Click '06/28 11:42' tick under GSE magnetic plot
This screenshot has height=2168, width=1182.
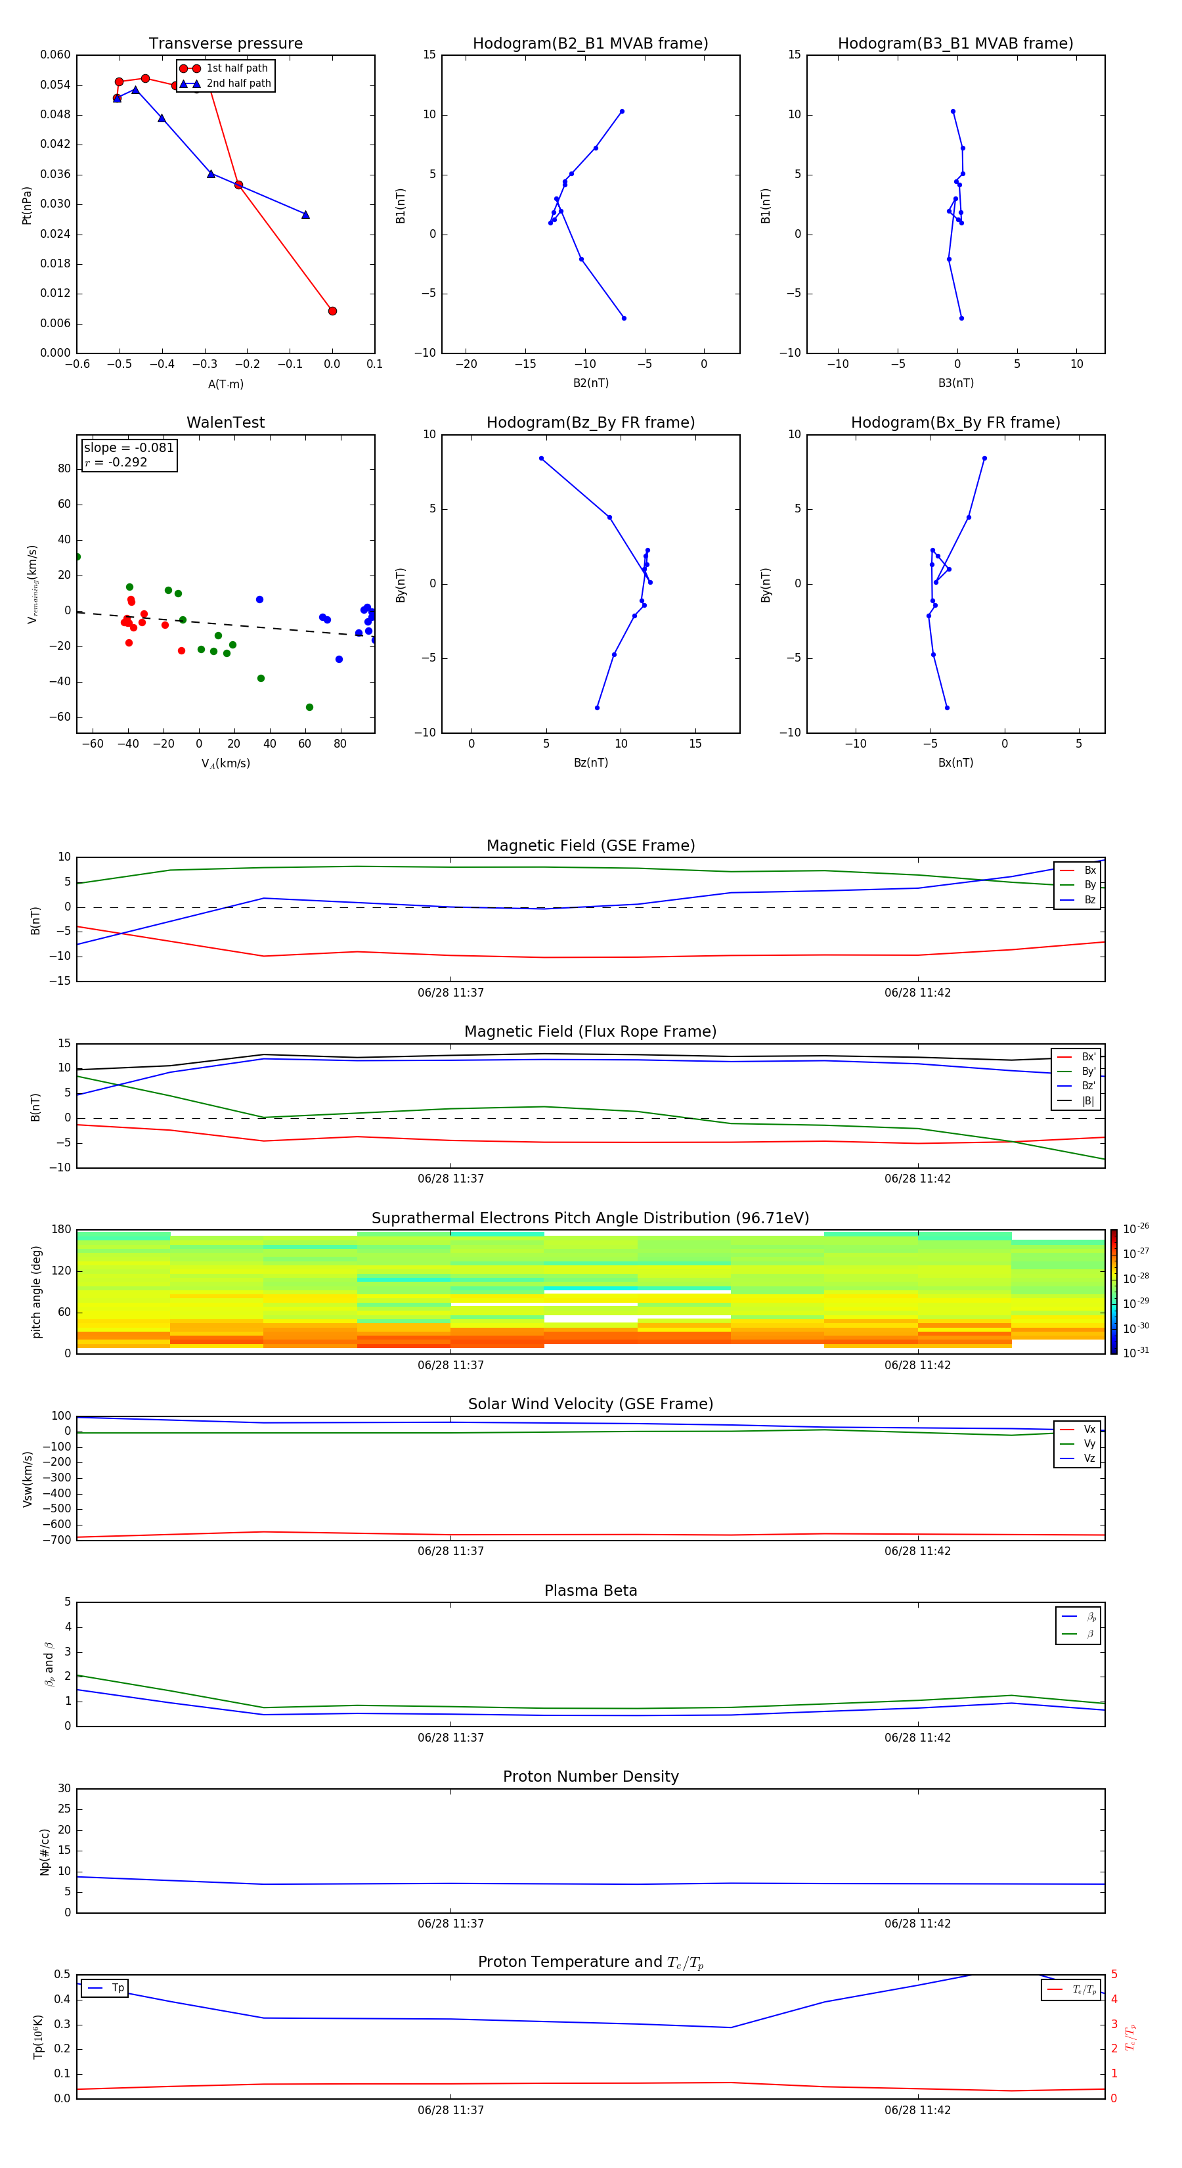(917, 993)
